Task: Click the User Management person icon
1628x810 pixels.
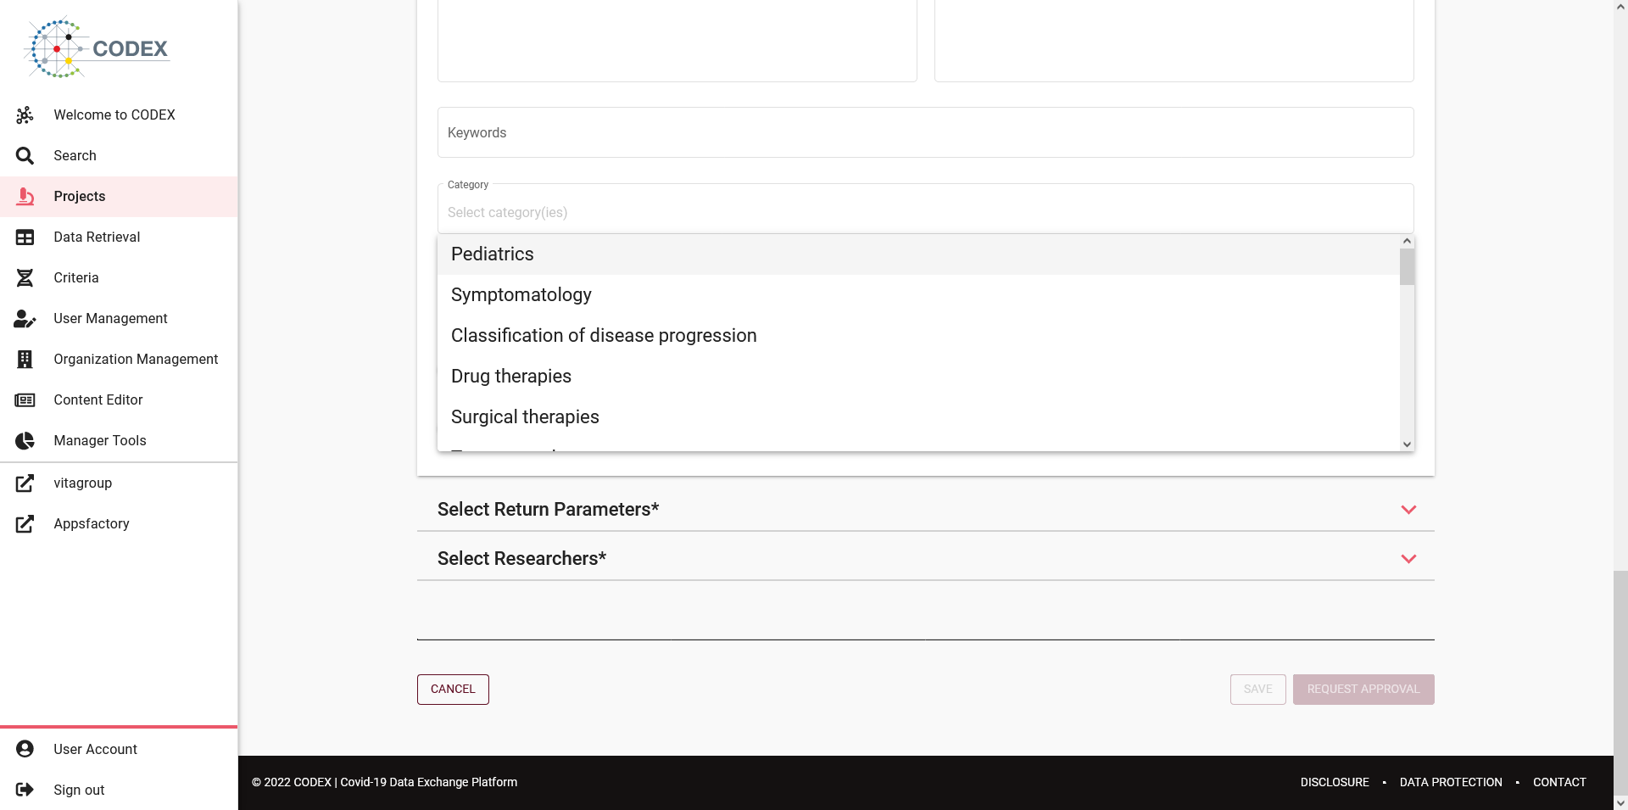Action: [25, 318]
